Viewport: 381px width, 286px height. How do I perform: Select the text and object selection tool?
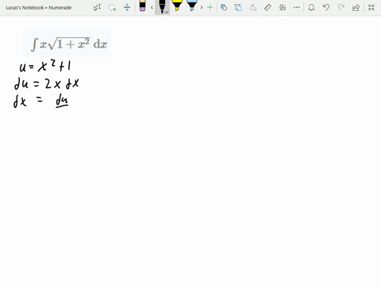coord(97,7)
